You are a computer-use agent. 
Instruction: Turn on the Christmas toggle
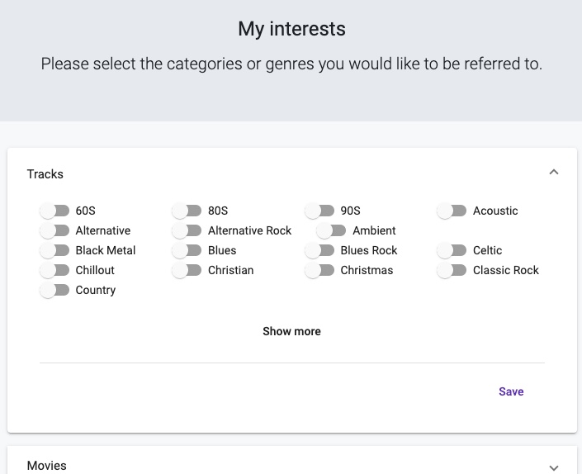click(319, 270)
